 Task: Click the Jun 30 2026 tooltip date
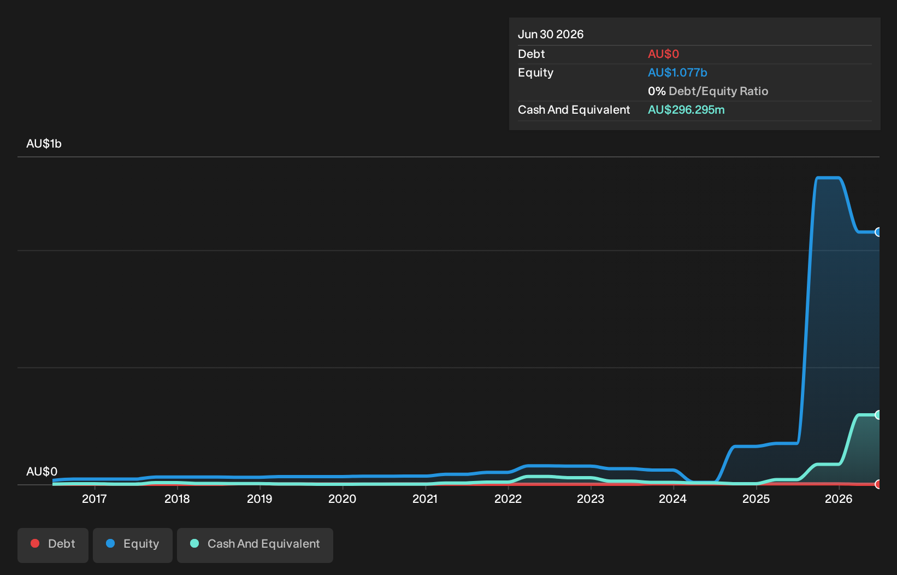coord(551,34)
